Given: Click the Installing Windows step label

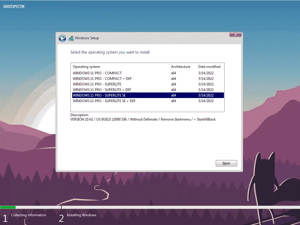Looking at the screenshot, I should tap(82, 215).
